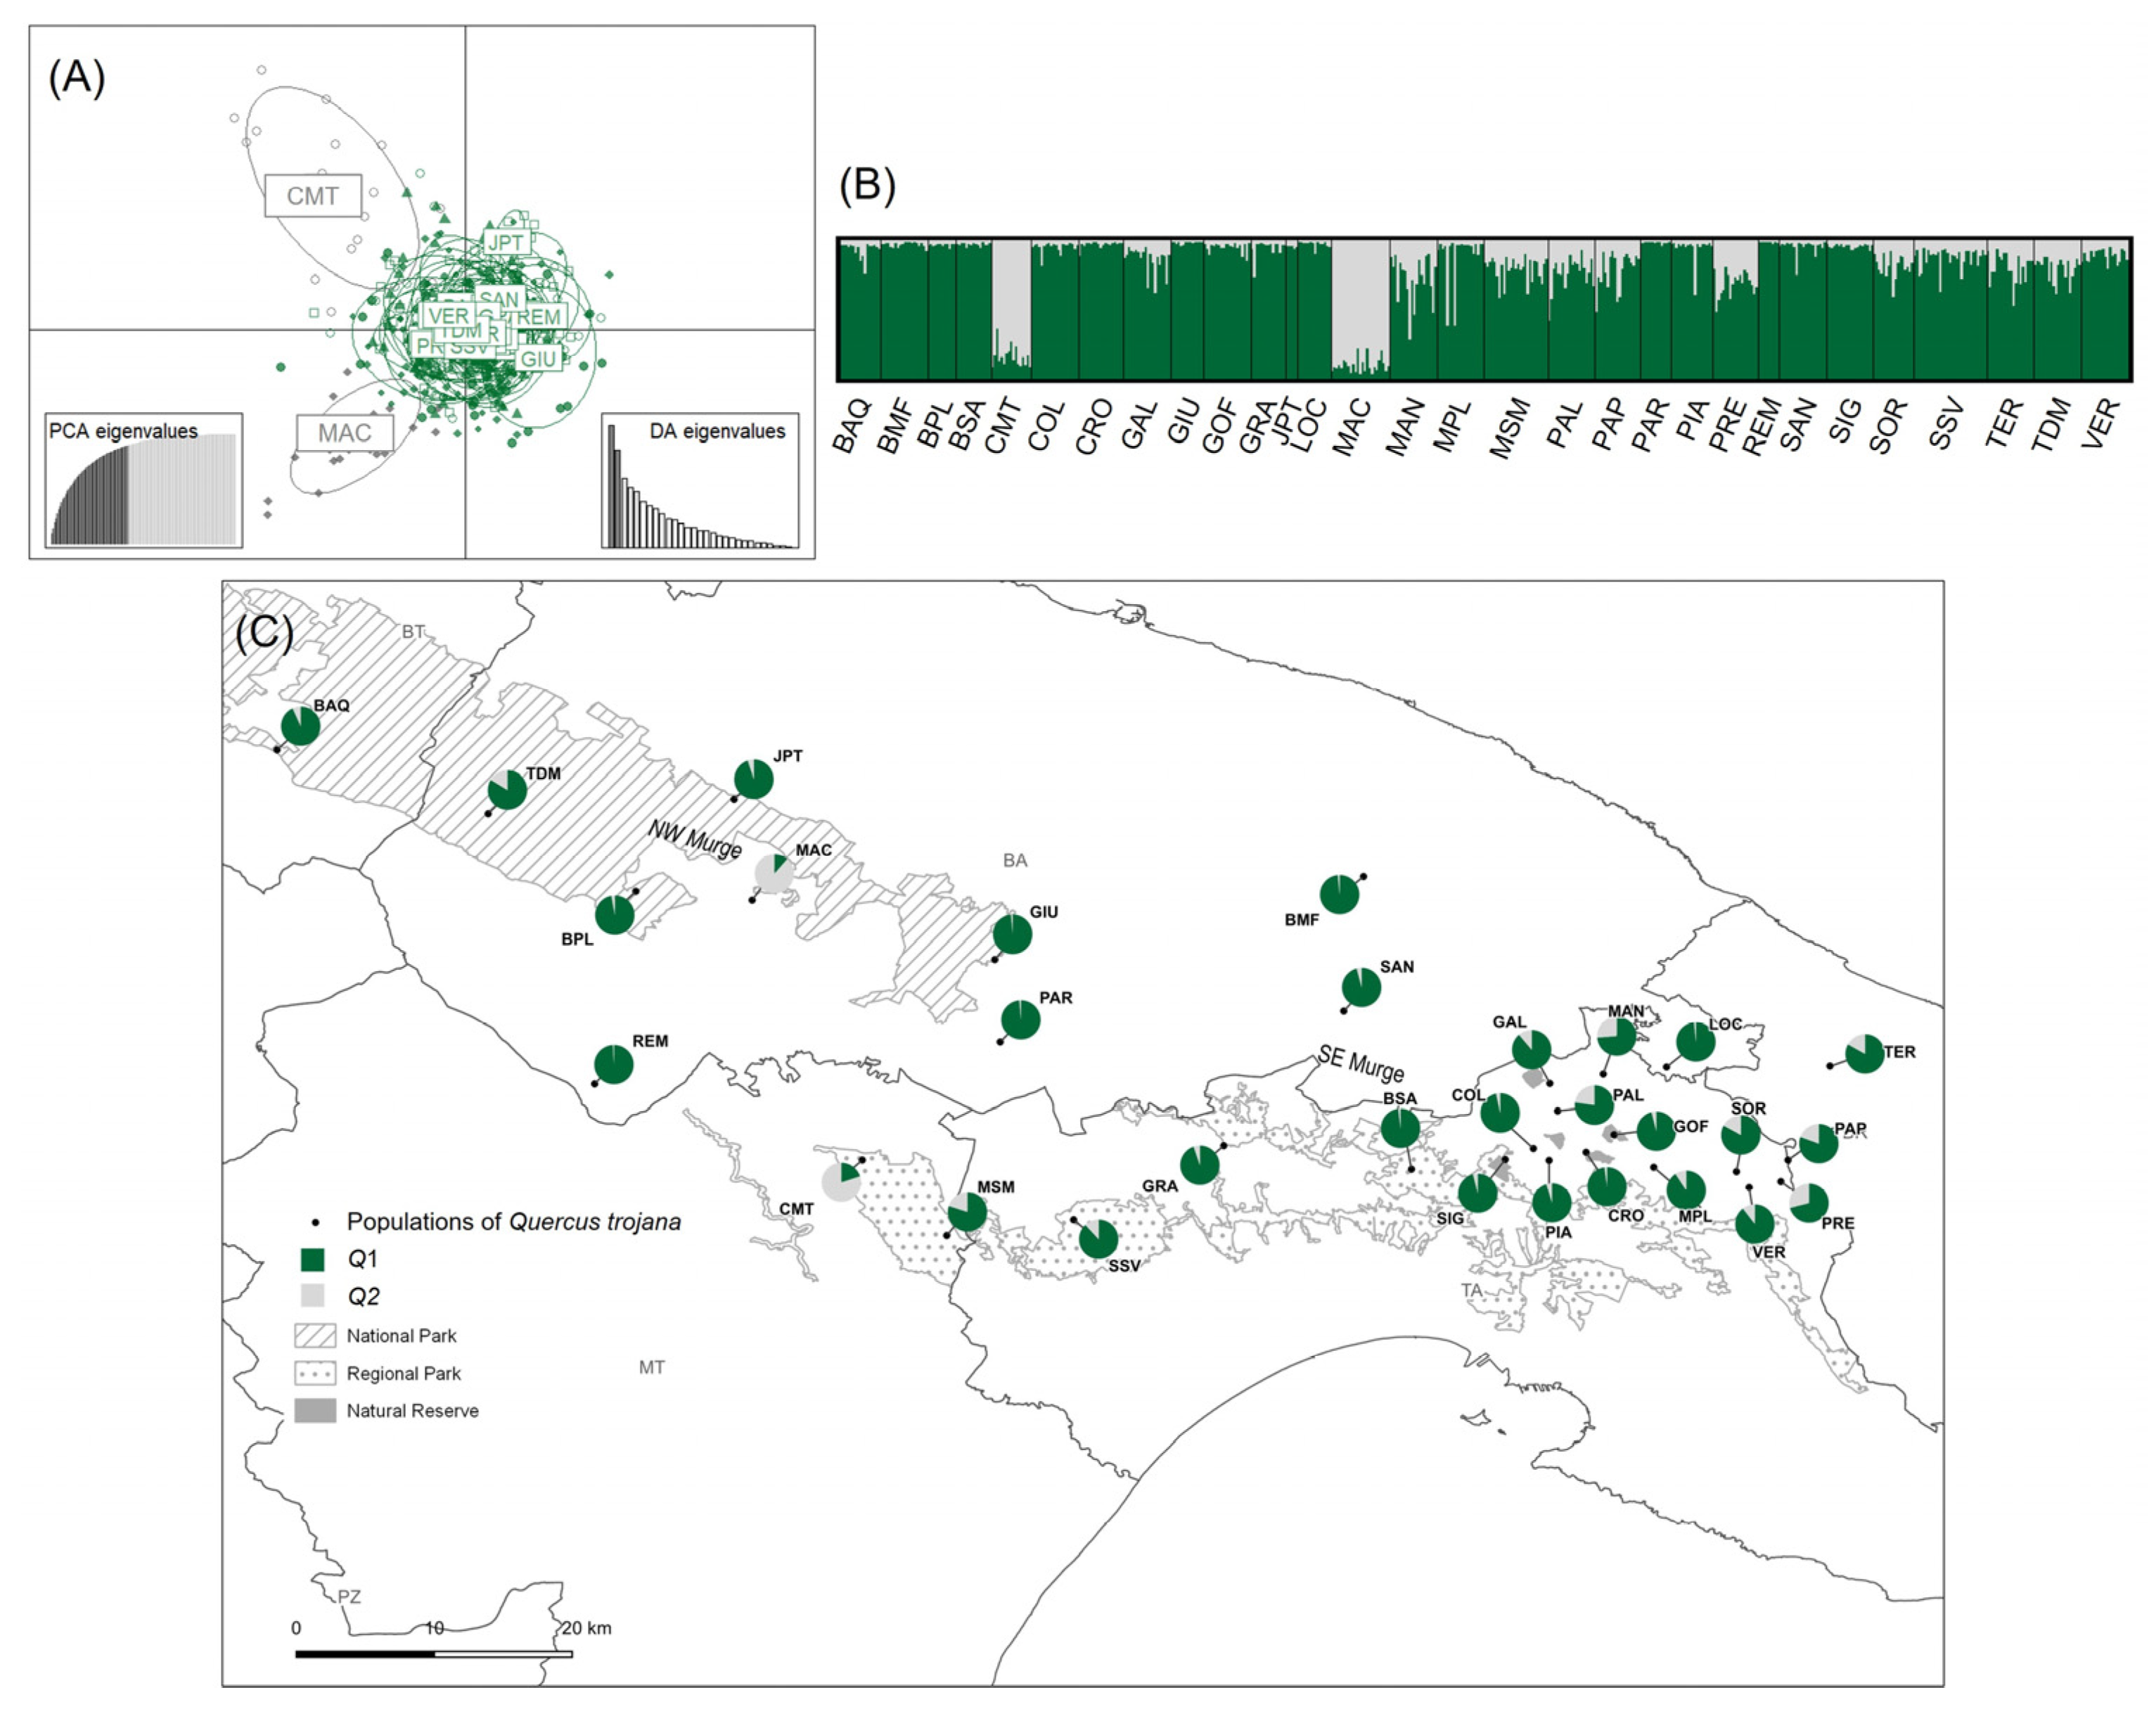Image resolution: width=2156 pixels, height=1716 pixels.
Task: Click the (C) panel label
Action: (264, 632)
